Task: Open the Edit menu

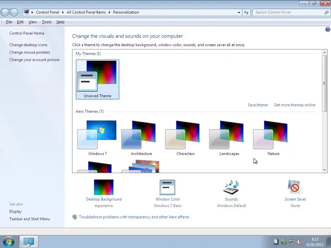Action: tap(20, 22)
